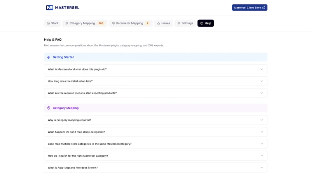311x174 pixels.
Task: Switch to the Parameter Mapping tab
Action: pos(131,23)
